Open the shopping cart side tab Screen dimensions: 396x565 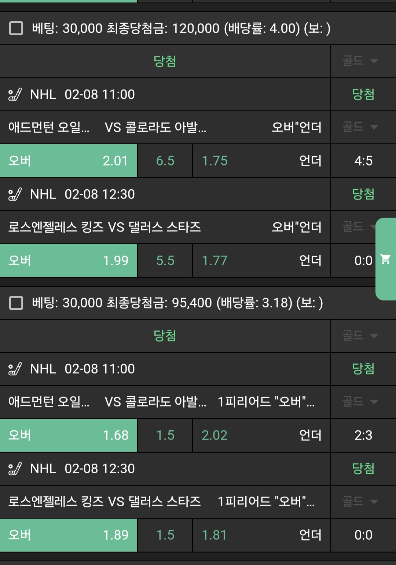(386, 259)
